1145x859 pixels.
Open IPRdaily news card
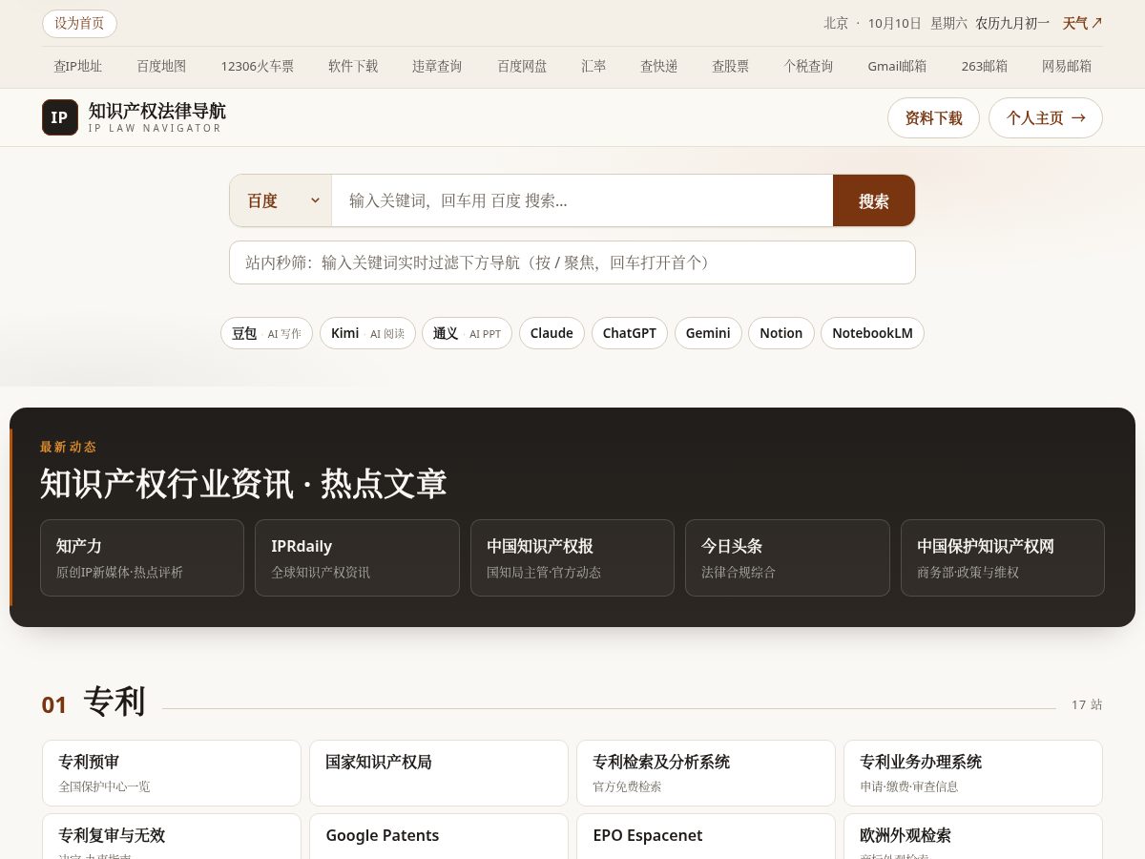click(357, 557)
